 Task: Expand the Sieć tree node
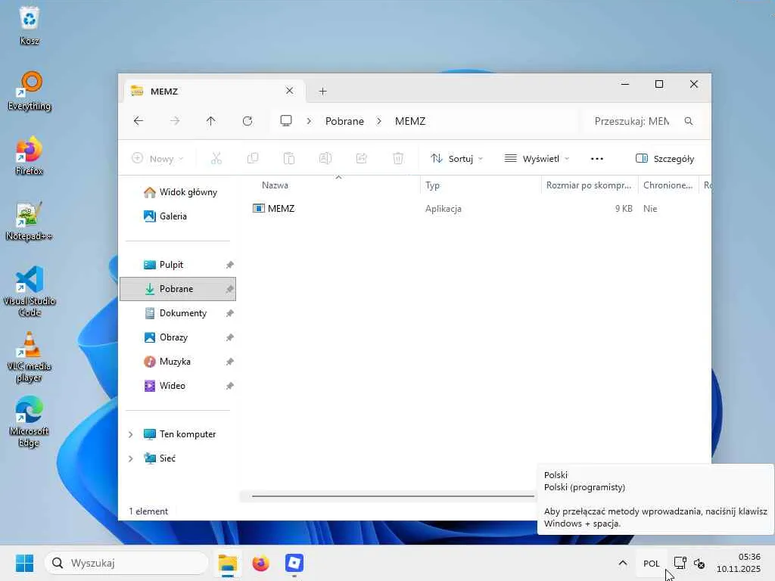[130, 458]
